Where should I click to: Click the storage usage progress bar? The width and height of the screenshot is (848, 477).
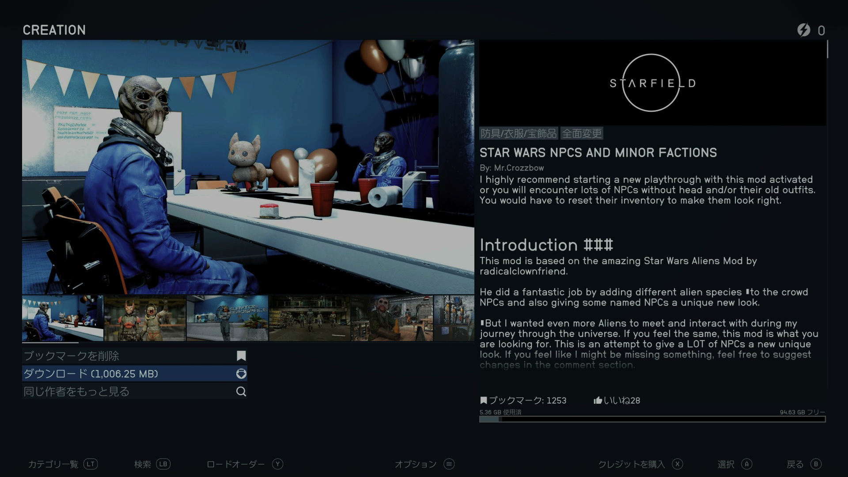tap(652, 419)
